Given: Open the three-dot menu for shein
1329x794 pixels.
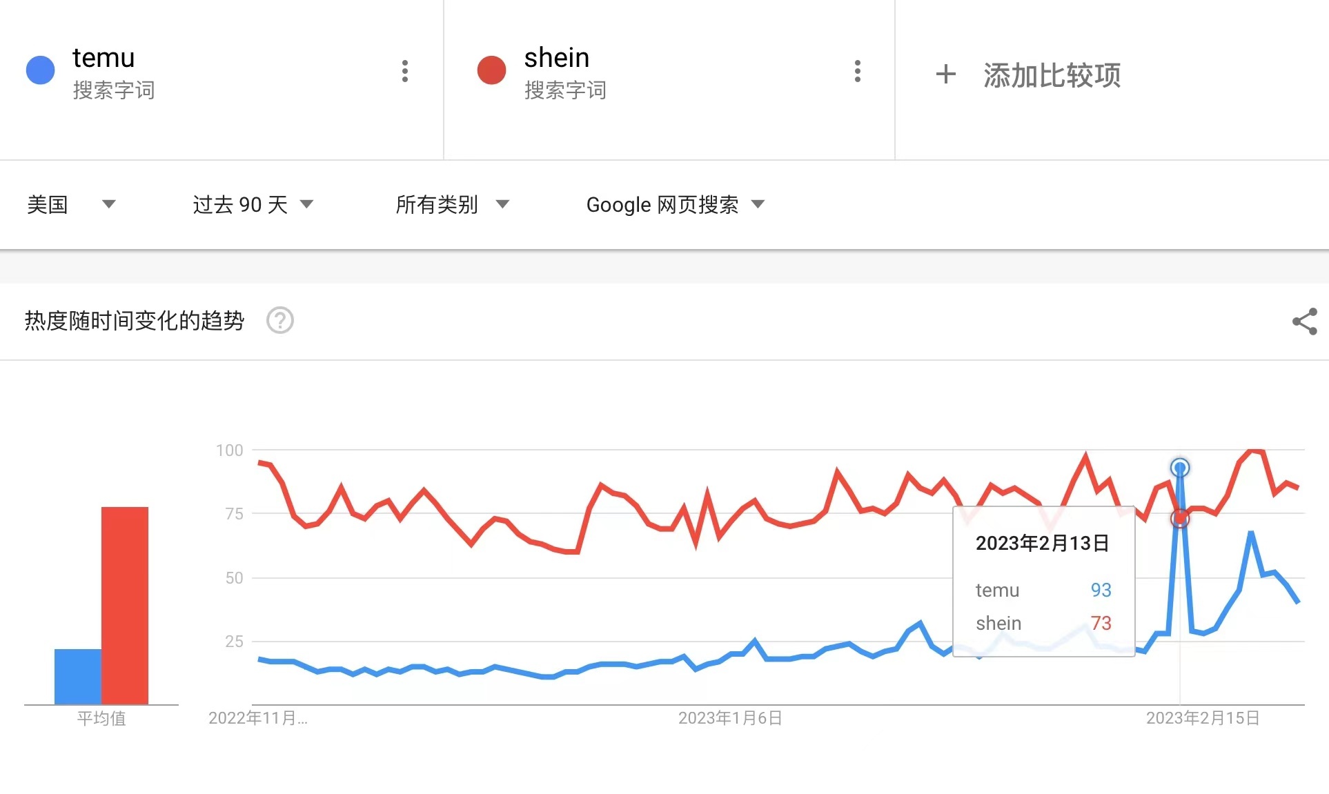Looking at the screenshot, I should tap(857, 70).
